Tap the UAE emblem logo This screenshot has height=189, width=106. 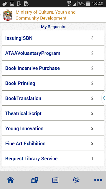click(x=8, y=15)
